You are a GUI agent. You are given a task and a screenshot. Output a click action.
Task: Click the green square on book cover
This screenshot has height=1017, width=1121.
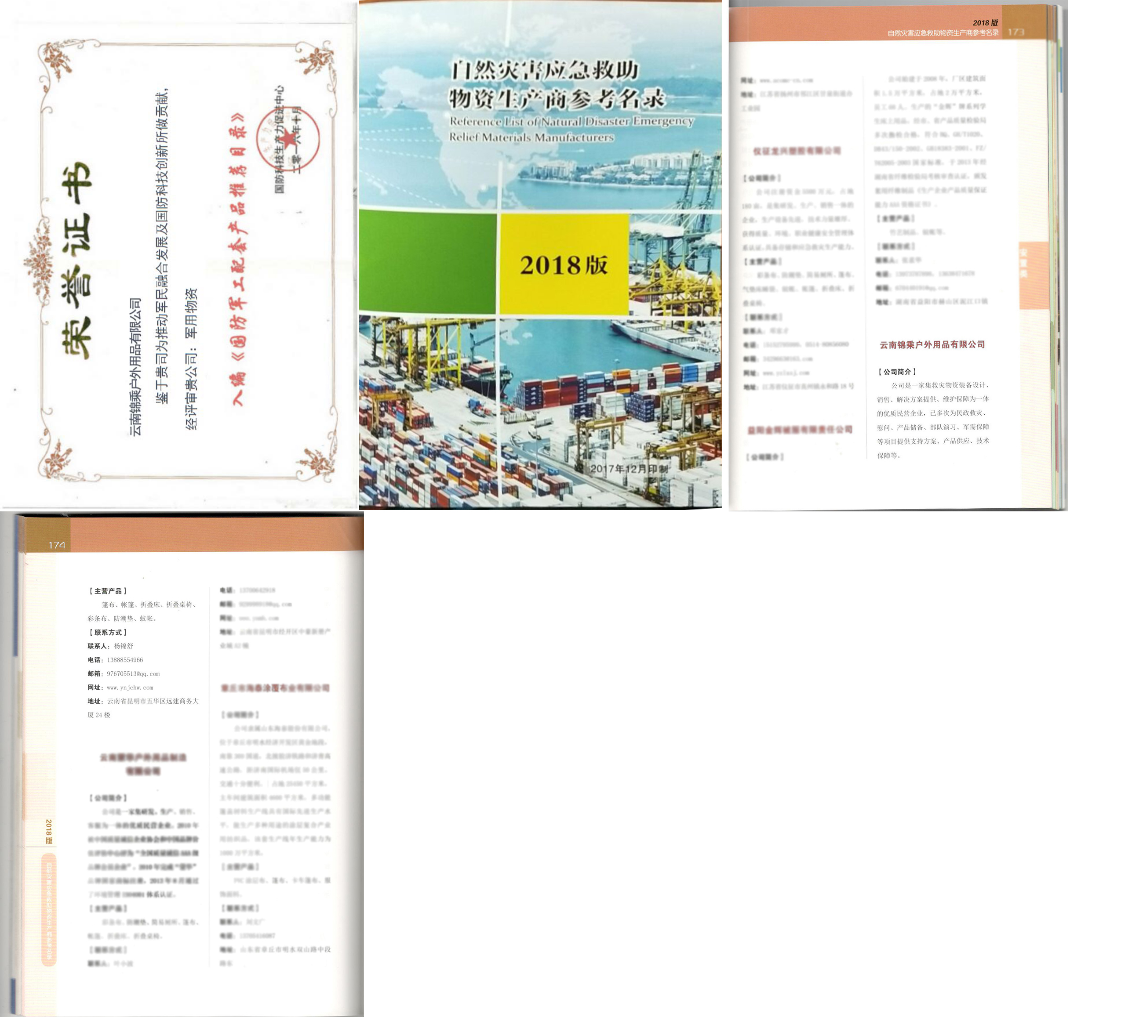[x=427, y=262]
